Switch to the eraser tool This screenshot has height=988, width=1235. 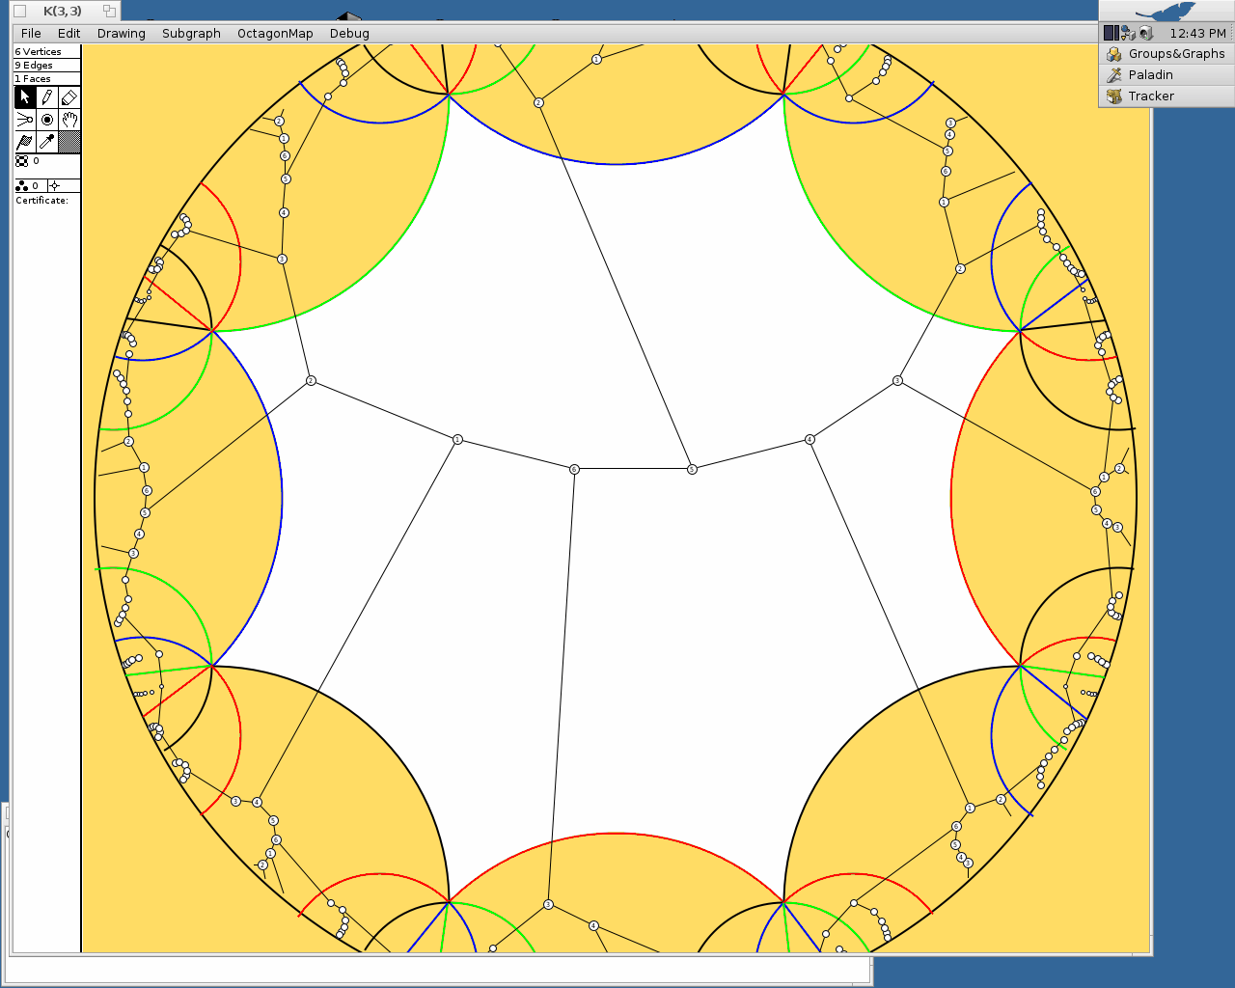(x=69, y=96)
